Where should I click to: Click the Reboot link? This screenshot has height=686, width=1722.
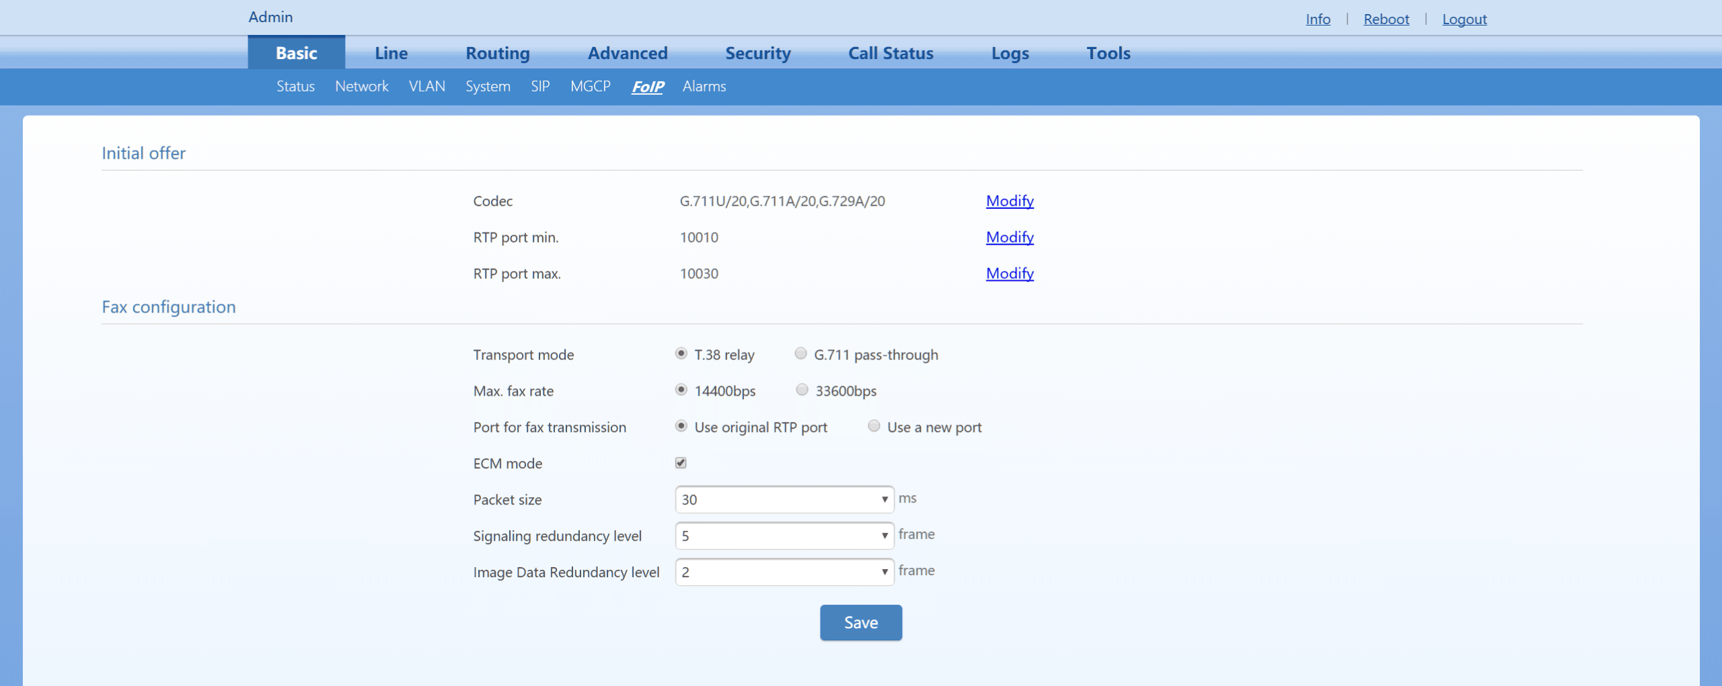click(1386, 19)
